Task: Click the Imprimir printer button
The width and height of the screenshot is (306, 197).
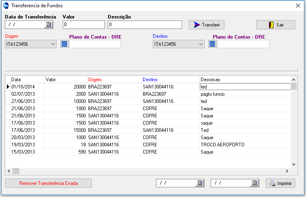Action: pos(281,183)
